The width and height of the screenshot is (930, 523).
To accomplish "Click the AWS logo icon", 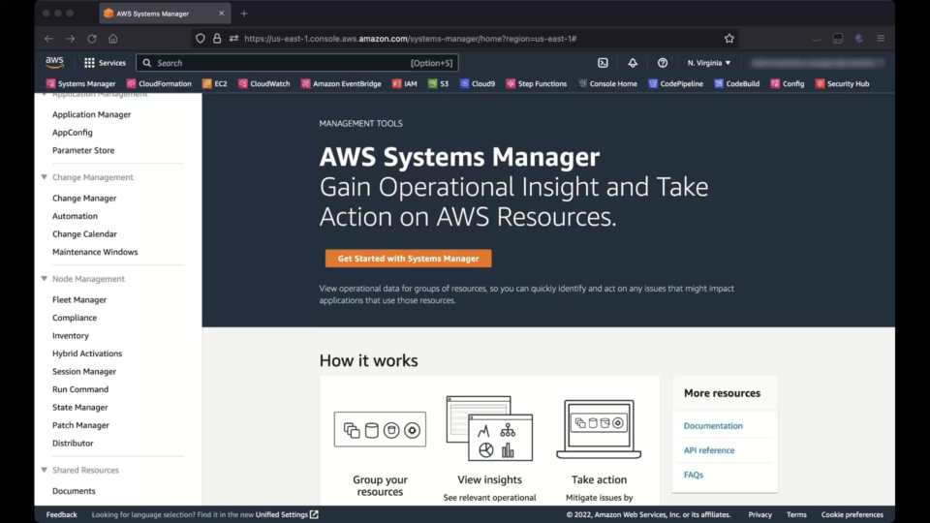I will (x=54, y=62).
